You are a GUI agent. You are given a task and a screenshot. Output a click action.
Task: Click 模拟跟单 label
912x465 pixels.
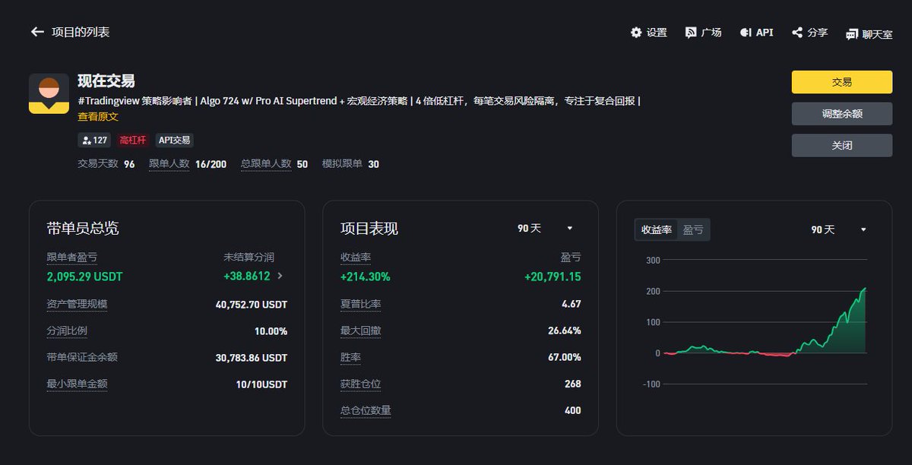point(342,163)
